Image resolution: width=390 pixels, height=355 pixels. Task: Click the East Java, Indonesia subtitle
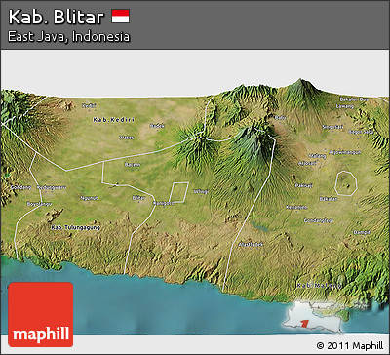click(68, 36)
